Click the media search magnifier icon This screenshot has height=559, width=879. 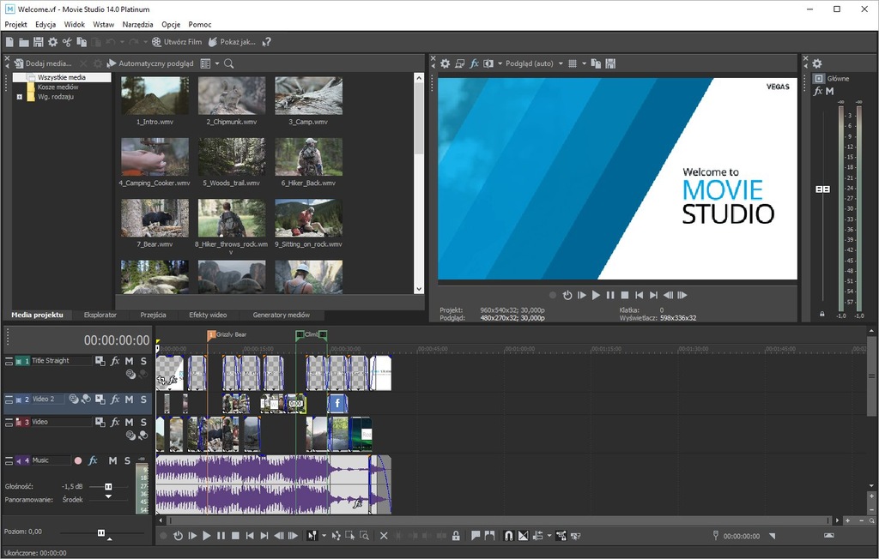229,63
